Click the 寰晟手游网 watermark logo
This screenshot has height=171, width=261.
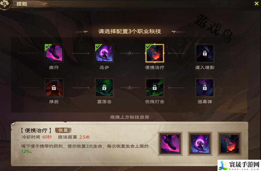239,165
